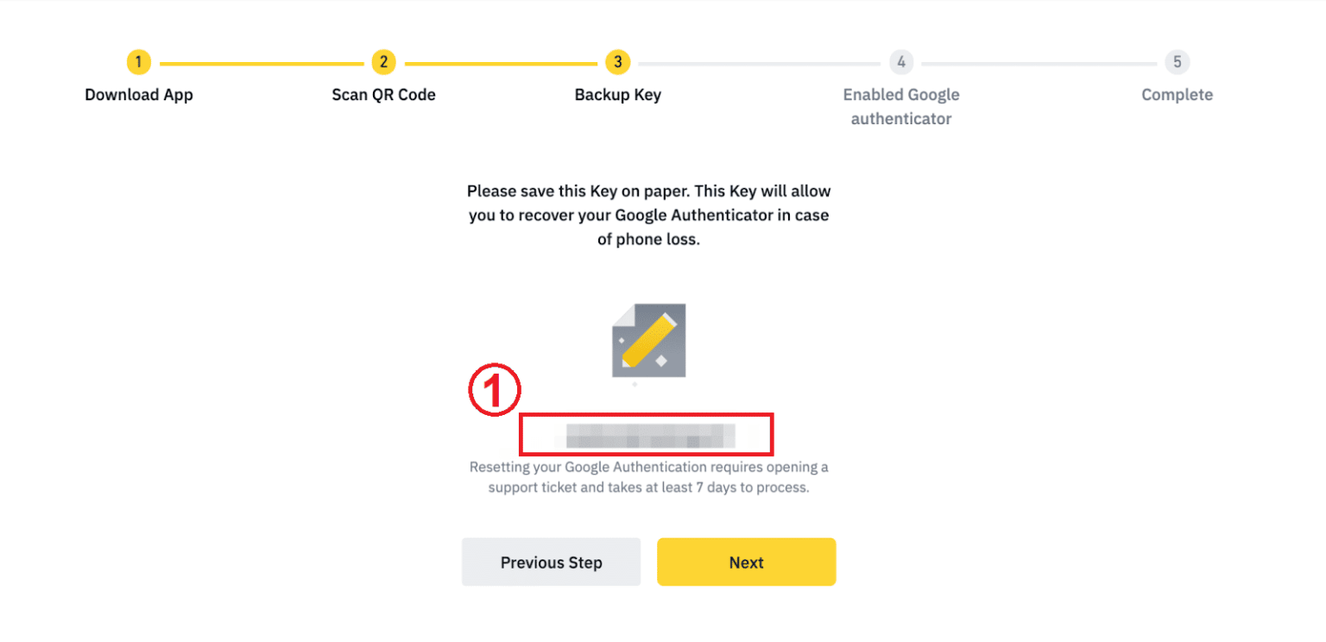Open the Backup Key step
The image size is (1326, 642).
click(618, 94)
